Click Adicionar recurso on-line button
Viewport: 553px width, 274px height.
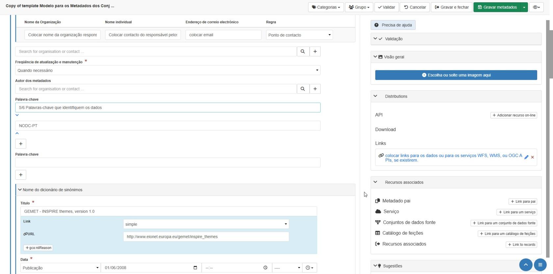[x=513, y=115]
